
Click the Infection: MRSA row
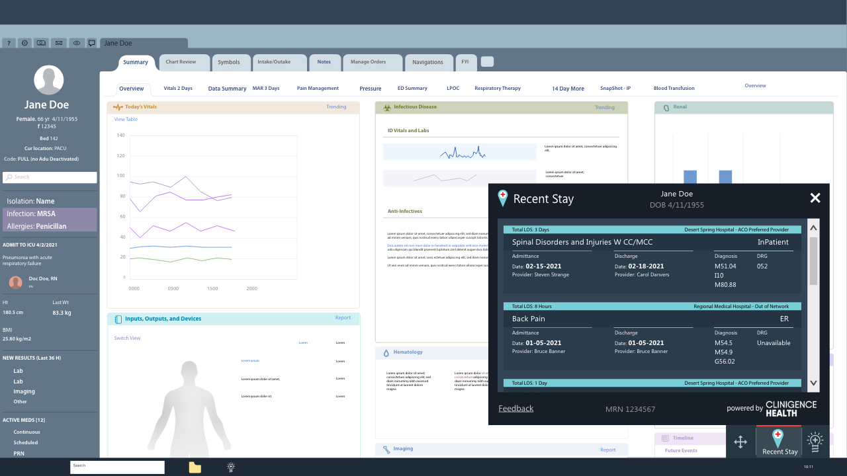coord(50,214)
